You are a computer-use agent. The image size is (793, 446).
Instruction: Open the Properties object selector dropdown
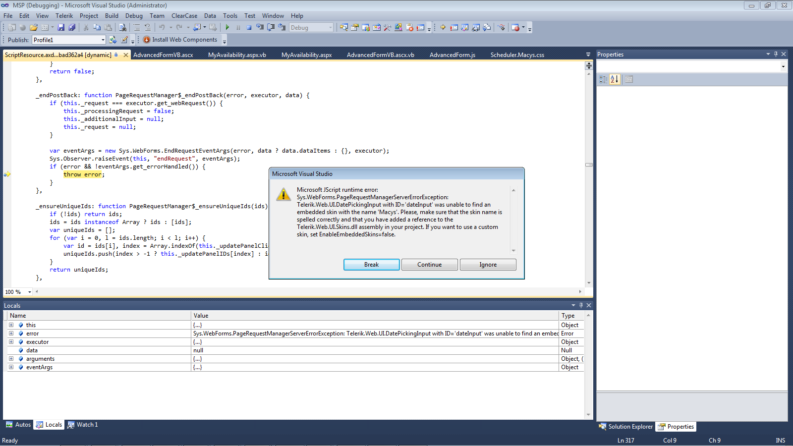coord(783,66)
